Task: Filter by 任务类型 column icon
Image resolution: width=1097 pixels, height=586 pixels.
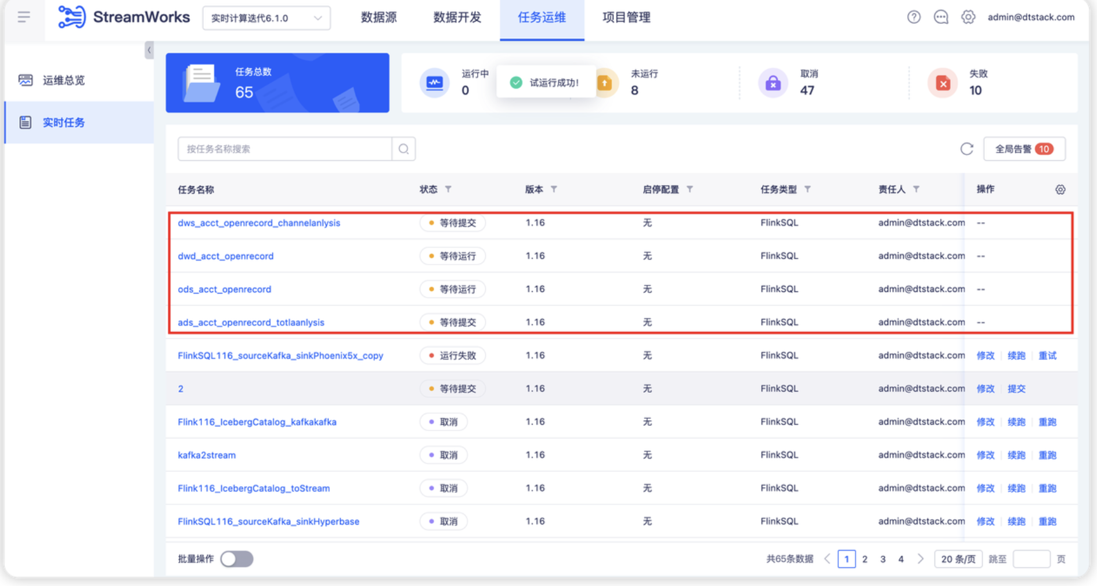Action: (807, 189)
